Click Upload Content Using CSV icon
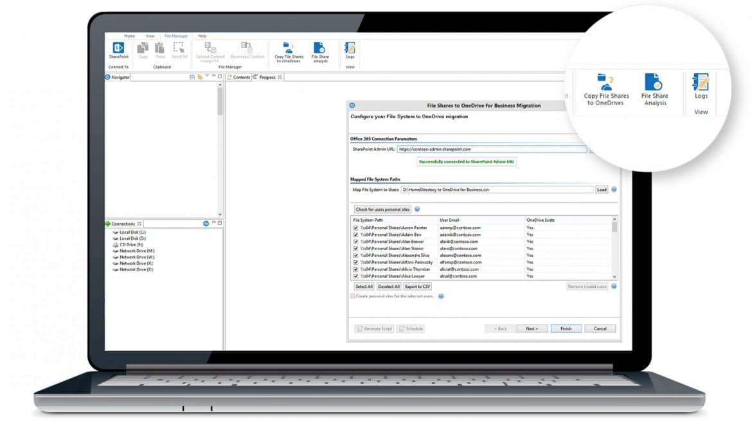The height and width of the screenshot is (426, 752). (x=210, y=47)
